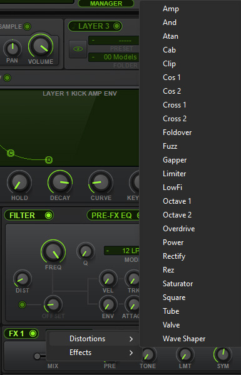This screenshot has width=241, height=375.
Task: Click the filter Q knob
Action: click(86, 251)
